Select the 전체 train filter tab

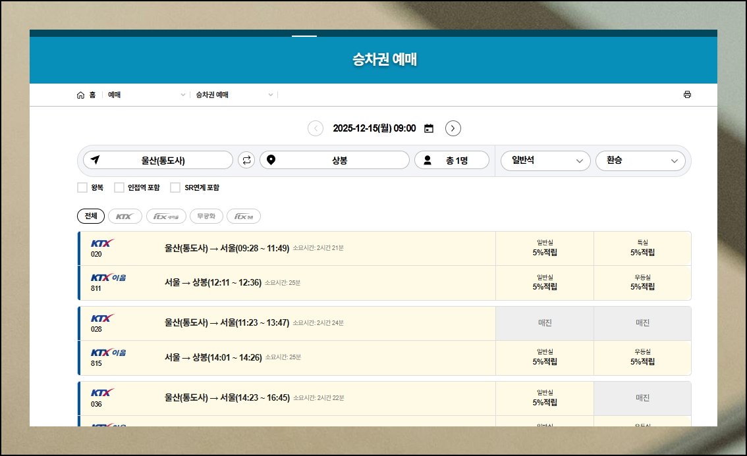coord(91,216)
